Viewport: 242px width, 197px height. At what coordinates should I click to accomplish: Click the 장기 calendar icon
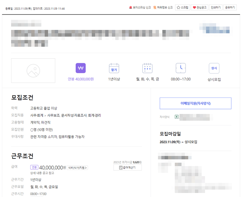click(x=114, y=68)
